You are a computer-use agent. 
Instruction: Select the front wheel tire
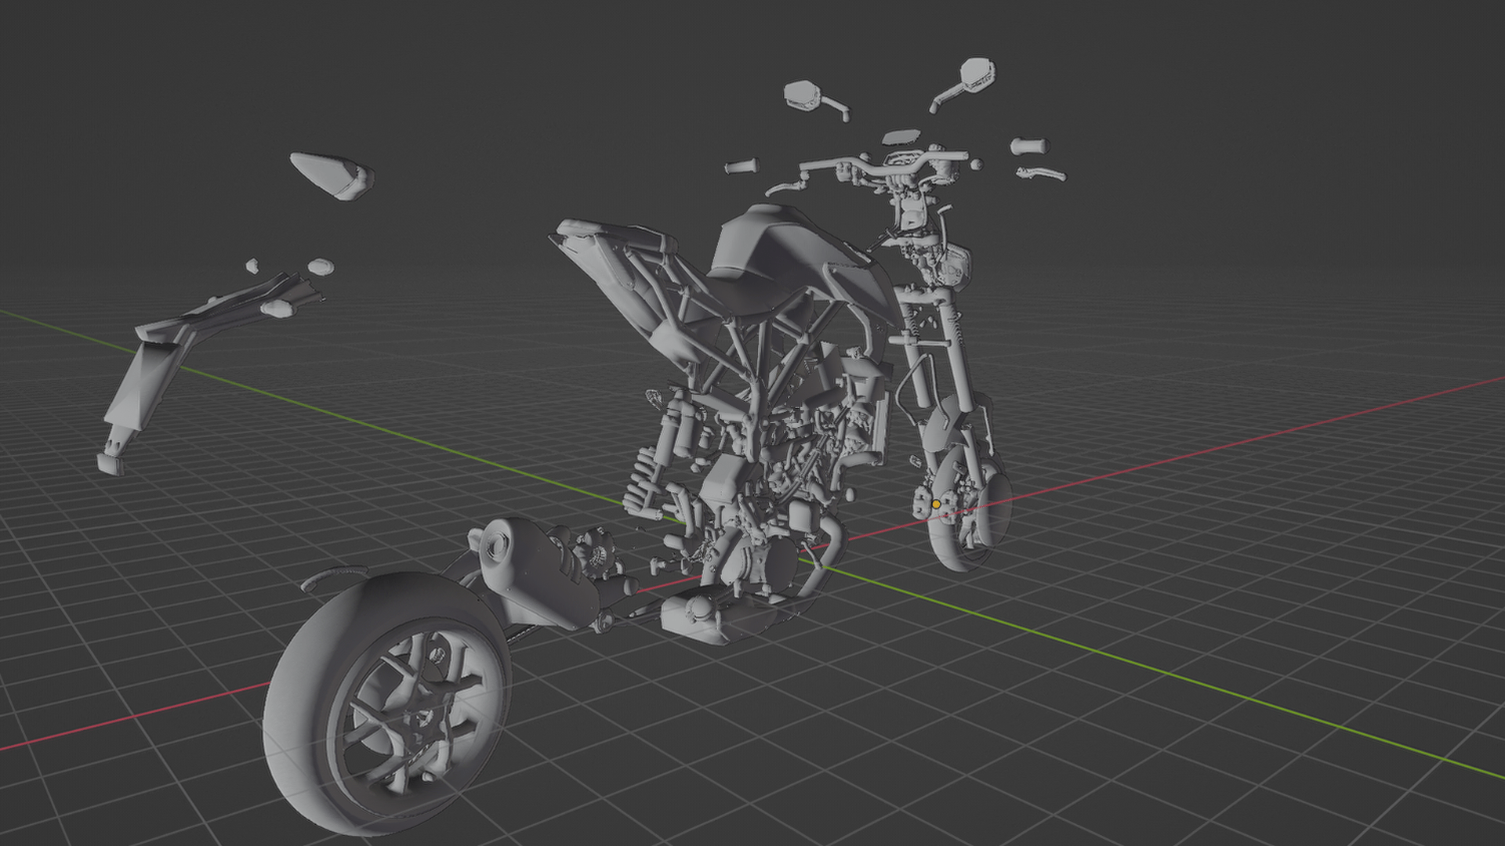click(x=945, y=540)
